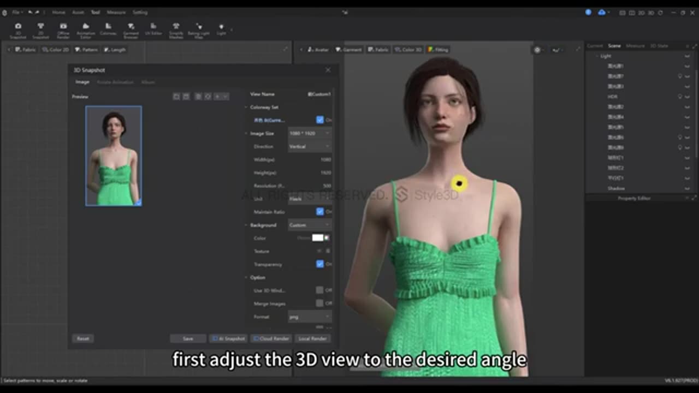699x393 pixels.
Task: Toggle the HDR row eye visibility icon
Action: click(687, 97)
